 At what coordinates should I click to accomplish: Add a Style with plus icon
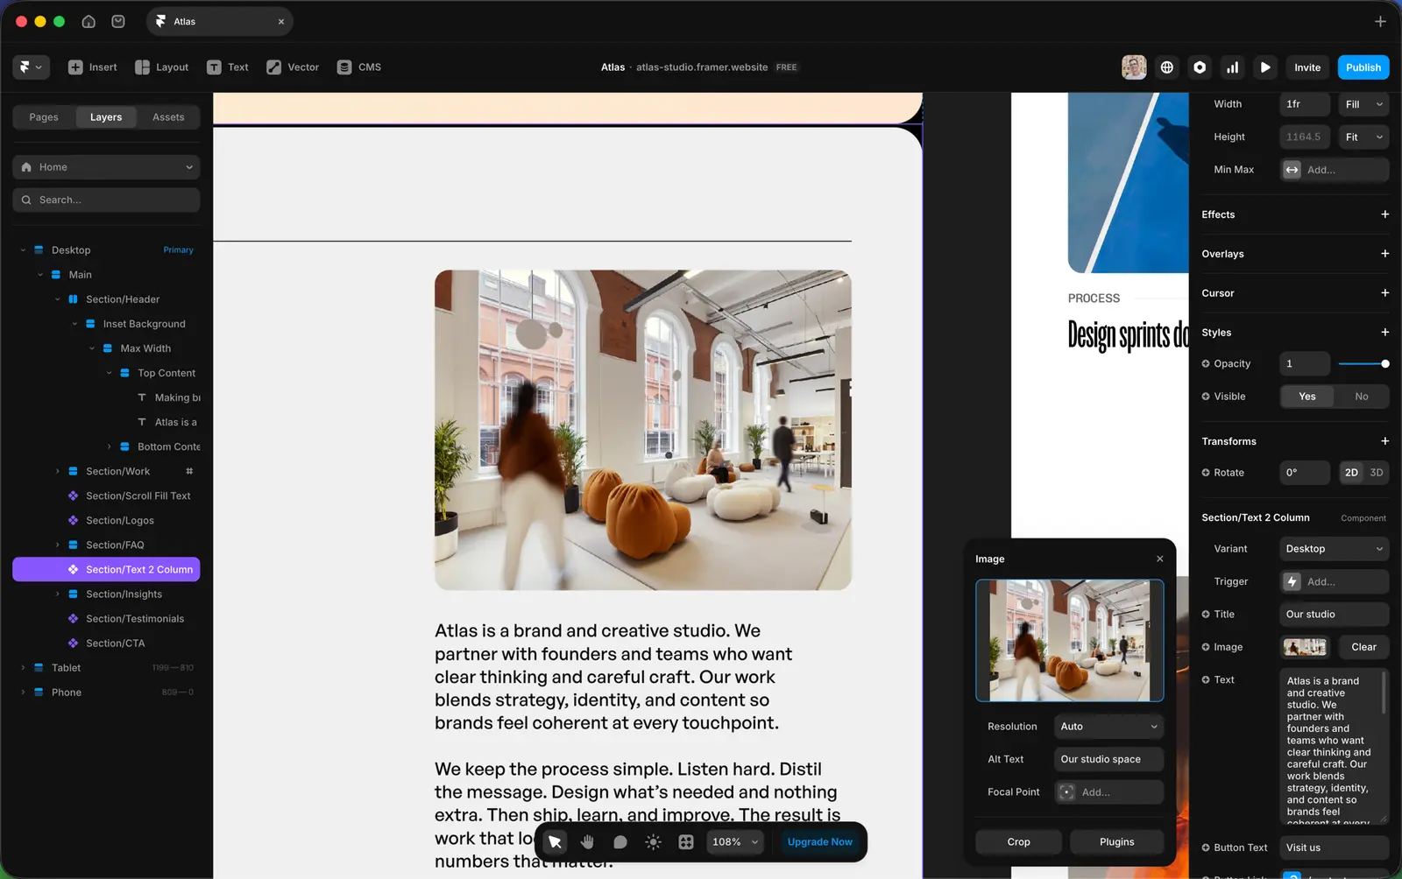point(1384,333)
